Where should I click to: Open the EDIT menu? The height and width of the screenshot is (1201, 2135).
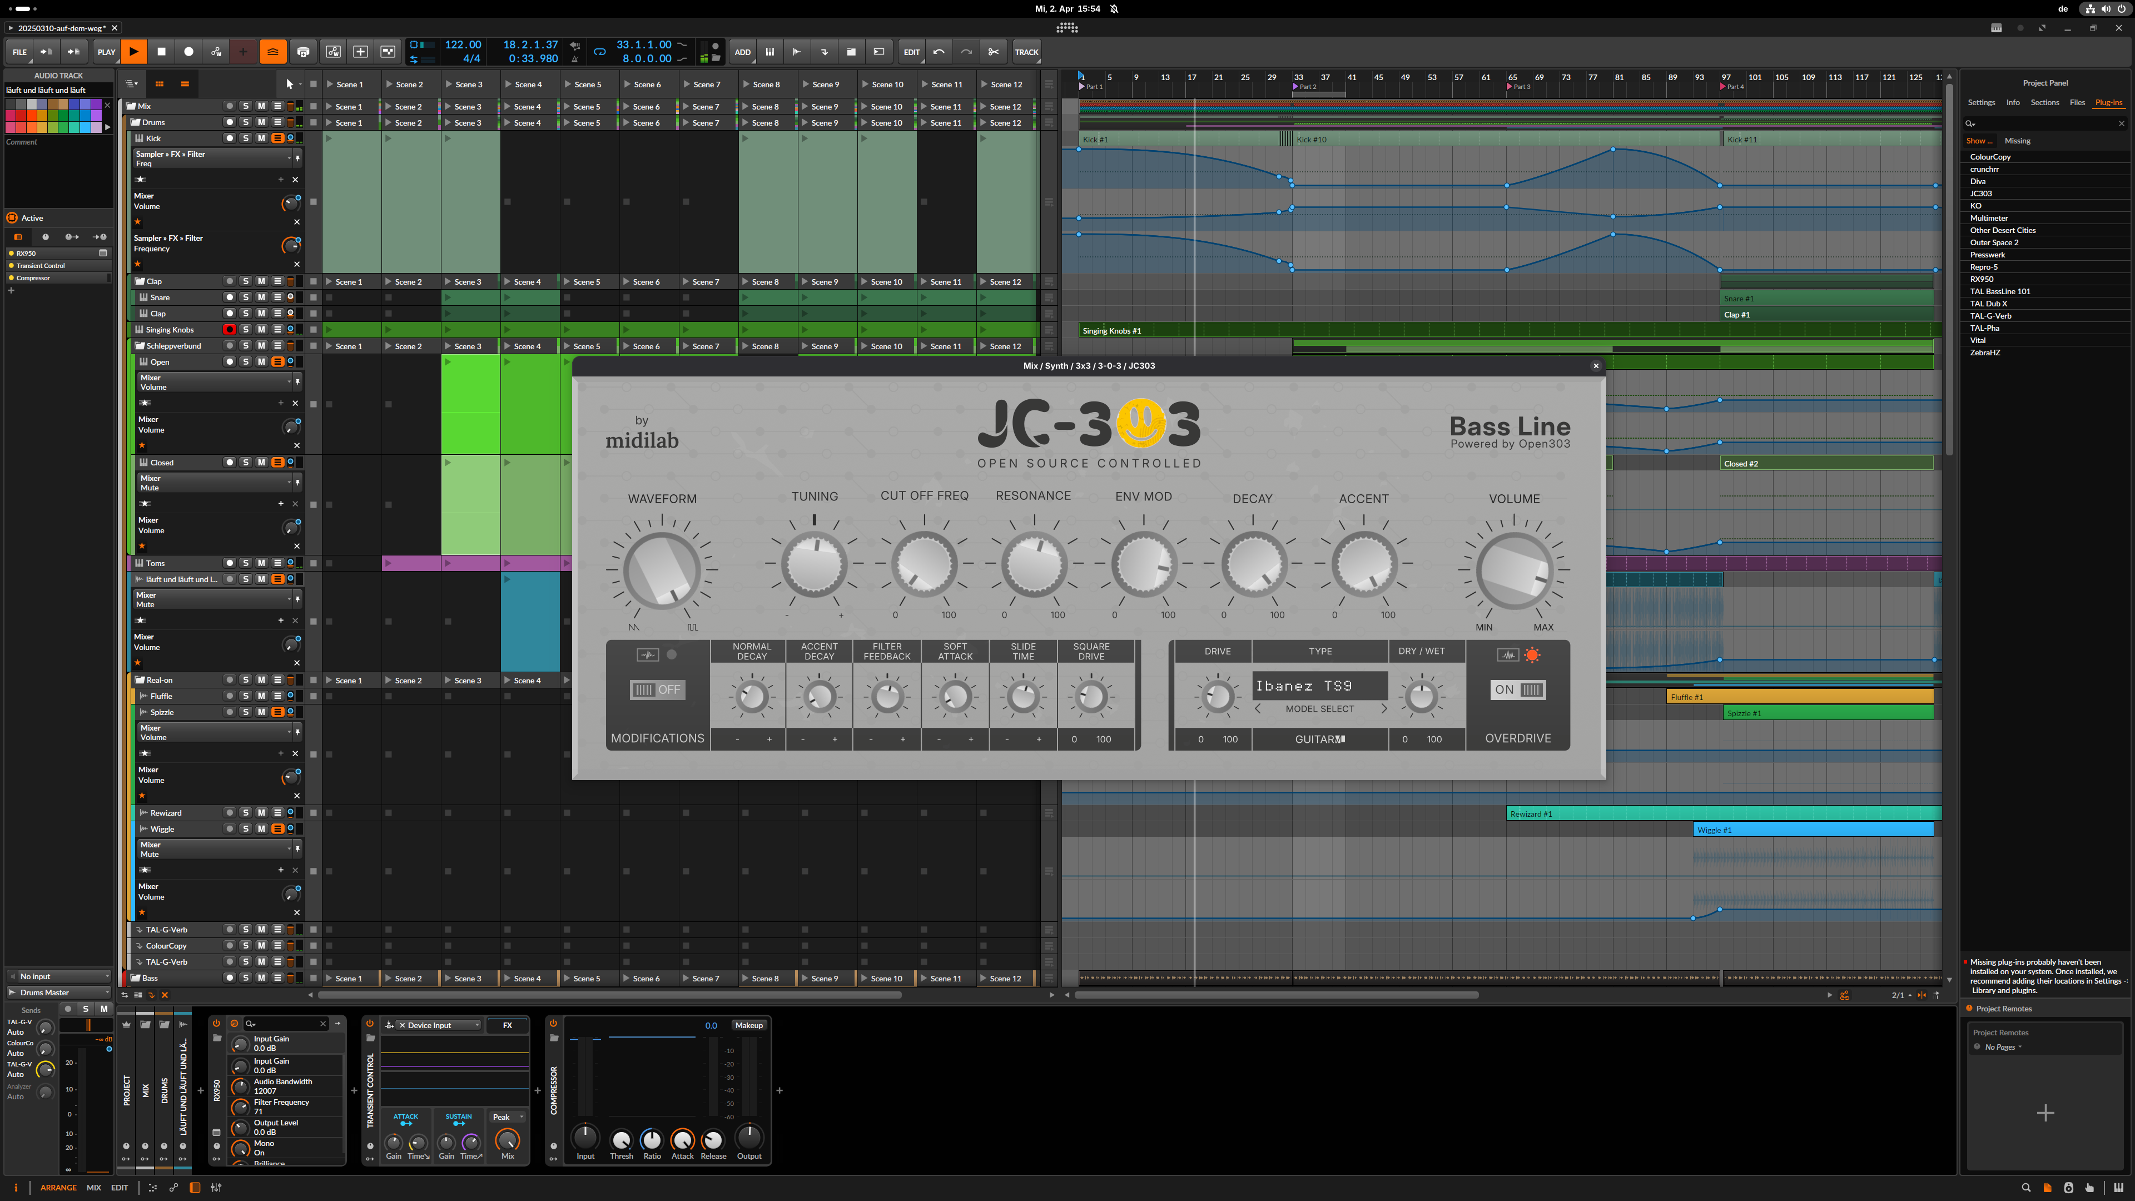[x=912, y=51]
